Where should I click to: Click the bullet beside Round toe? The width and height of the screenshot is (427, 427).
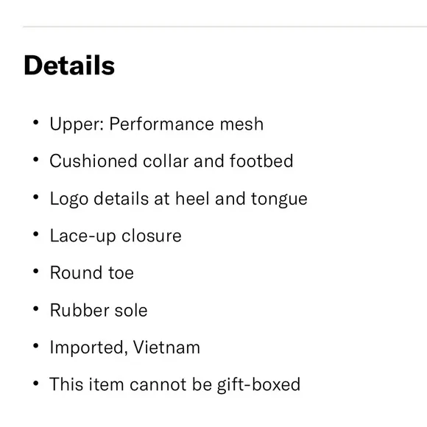coord(35,271)
